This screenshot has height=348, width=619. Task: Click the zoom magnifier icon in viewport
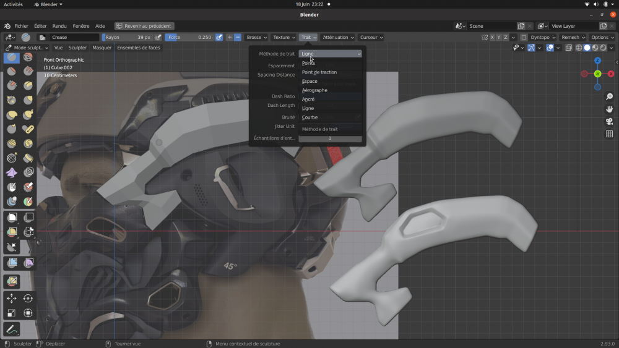[609, 97]
